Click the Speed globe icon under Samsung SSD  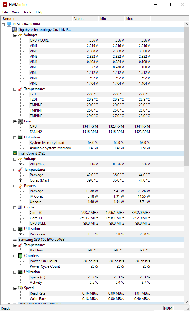tap(20, 288)
